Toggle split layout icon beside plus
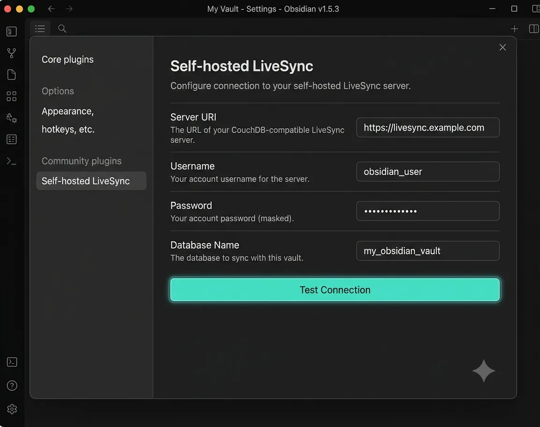Viewport: 540px width, 427px height. pyautogui.click(x=534, y=29)
